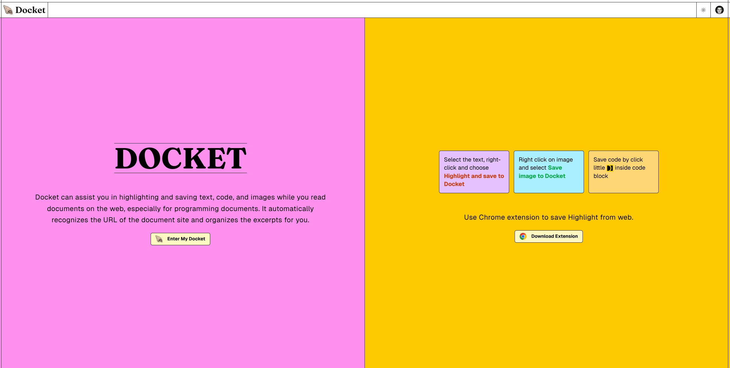Viewport: 730px width, 368px height.
Task: Click the seashell logo in the header
Action: click(8, 10)
